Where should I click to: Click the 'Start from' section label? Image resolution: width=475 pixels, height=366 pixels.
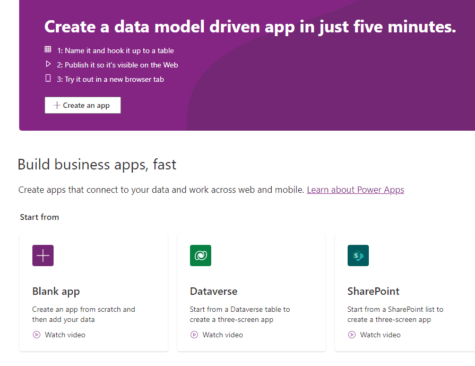tap(39, 217)
